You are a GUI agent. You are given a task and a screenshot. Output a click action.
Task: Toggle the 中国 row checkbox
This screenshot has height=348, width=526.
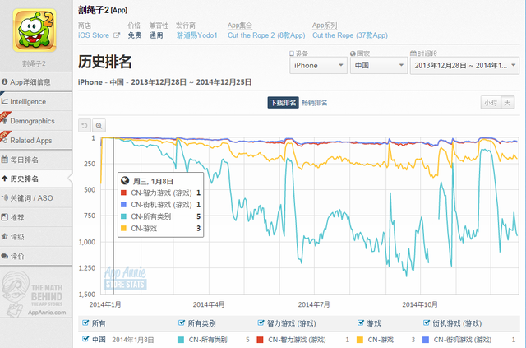85,339
